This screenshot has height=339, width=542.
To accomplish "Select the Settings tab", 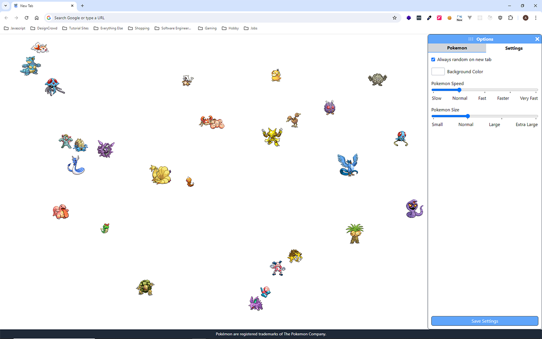I will tap(514, 48).
